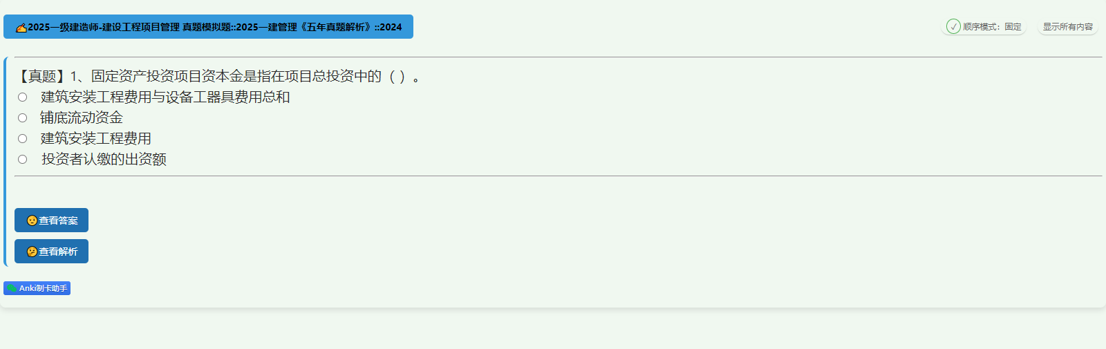Click the pencil icon in the deck title
The width and height of the screenshot is (1106, 349).
21,28
